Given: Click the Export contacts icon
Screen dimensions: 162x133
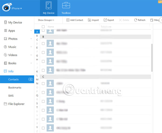Looking at the screenshot, I should (x=105, y=20).
